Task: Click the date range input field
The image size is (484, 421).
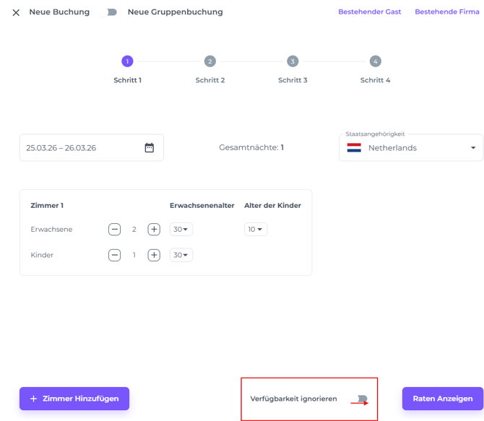Action: 79,148
